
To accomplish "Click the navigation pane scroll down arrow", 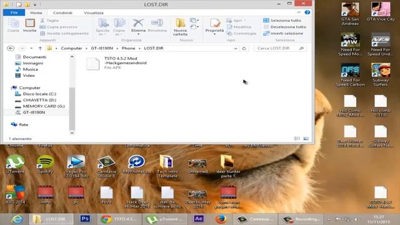I will 72,132.
